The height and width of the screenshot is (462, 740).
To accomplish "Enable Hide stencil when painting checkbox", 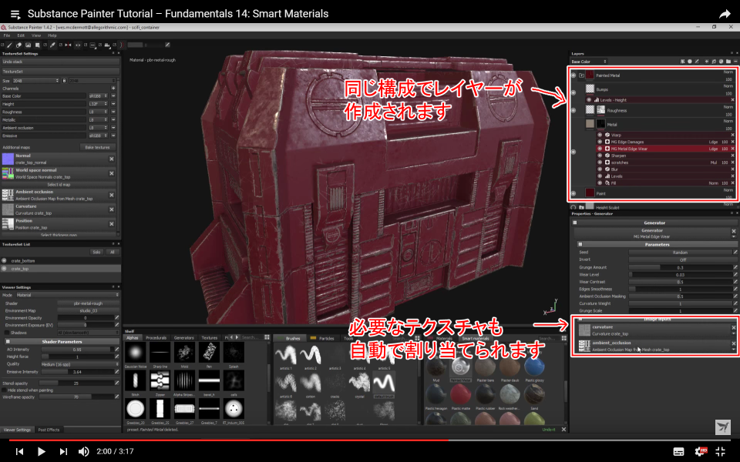I will point(5,390).
